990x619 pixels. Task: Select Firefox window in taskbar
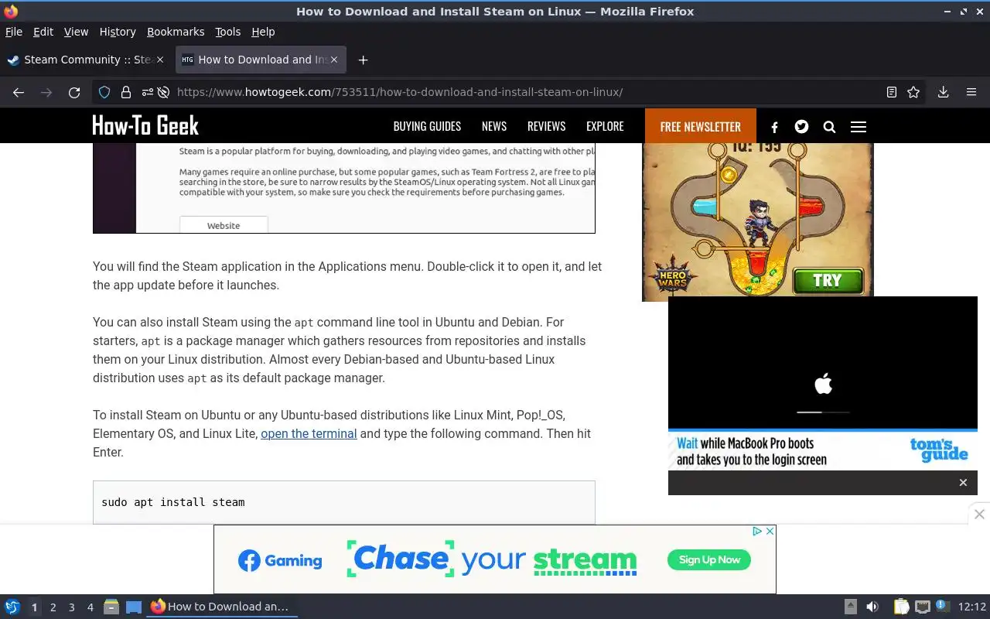coord(222,607)
